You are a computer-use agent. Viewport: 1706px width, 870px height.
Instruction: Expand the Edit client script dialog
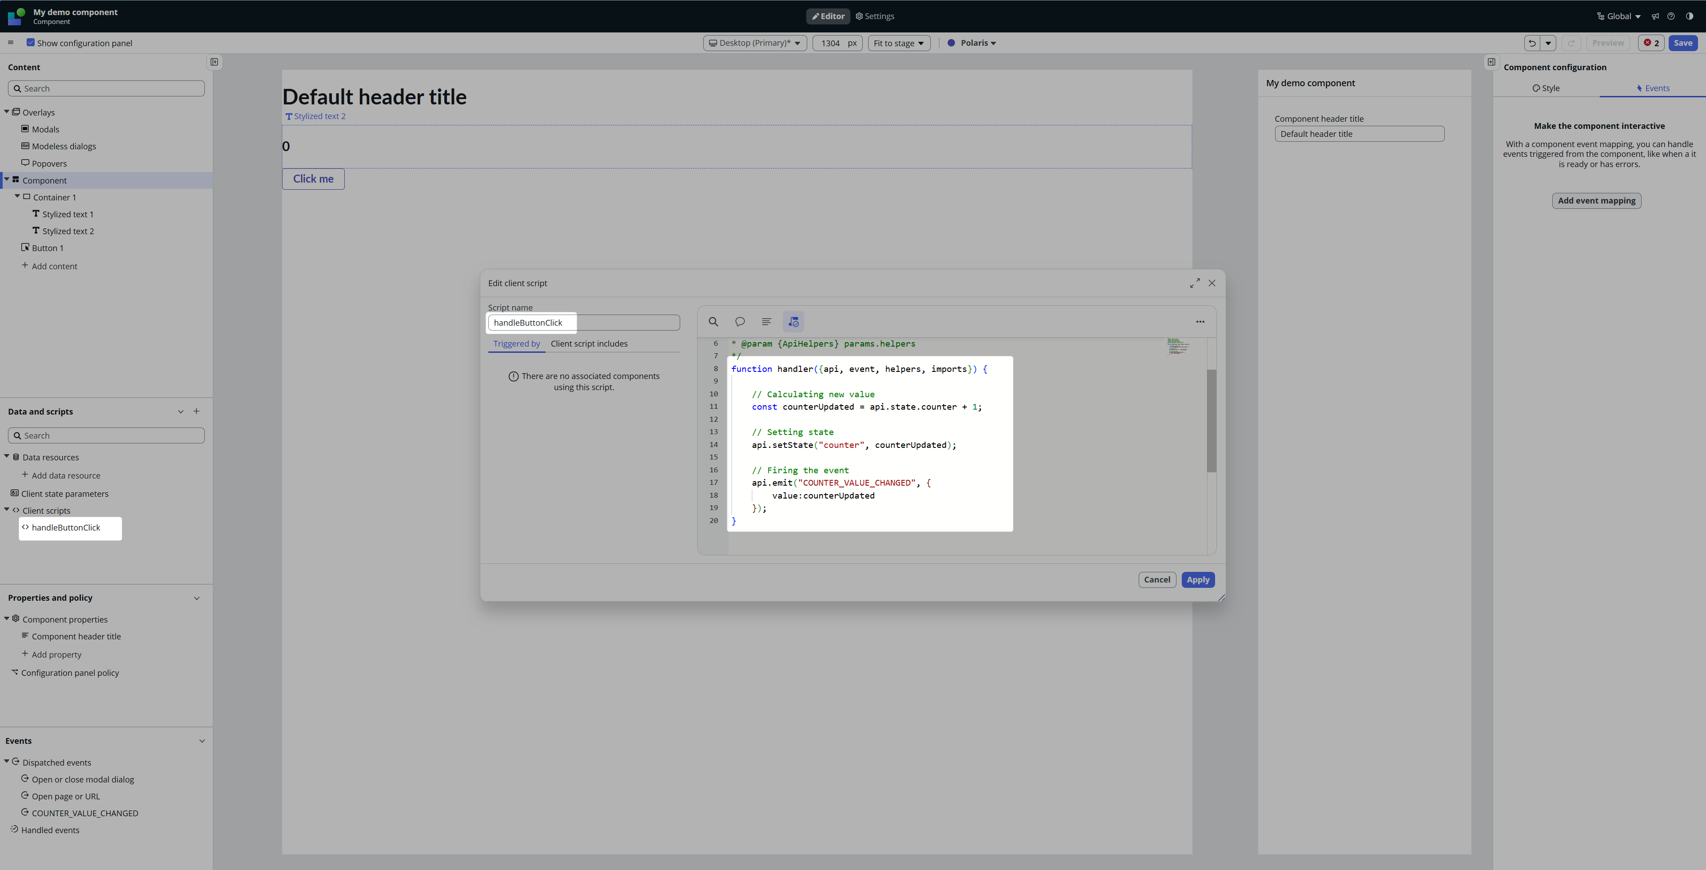1195,283
